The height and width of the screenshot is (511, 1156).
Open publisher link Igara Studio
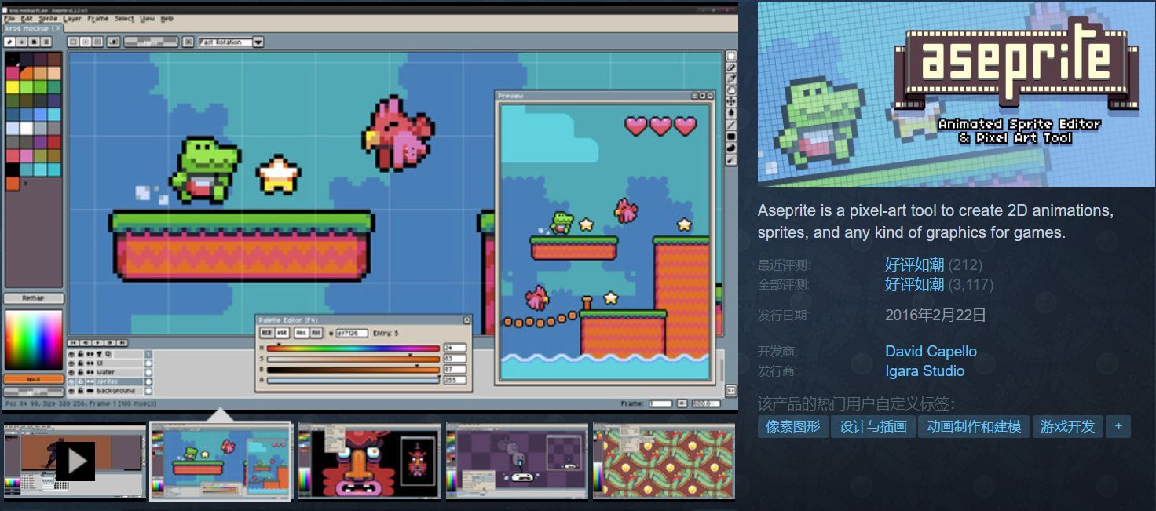tap(924, 370)
